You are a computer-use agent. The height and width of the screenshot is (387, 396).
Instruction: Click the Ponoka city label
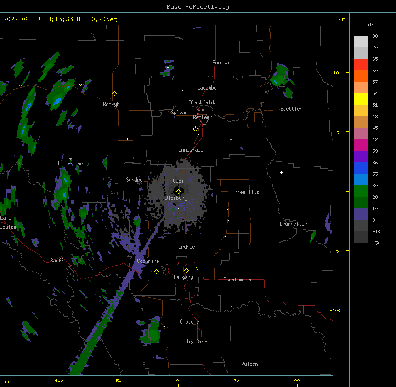(221, 63)
